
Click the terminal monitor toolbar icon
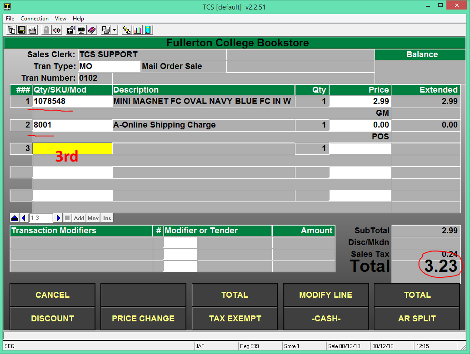coord(81,30)
